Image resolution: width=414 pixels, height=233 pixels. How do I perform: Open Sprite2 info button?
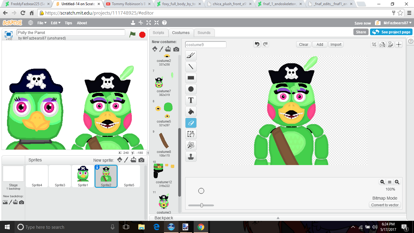(97, 167)
